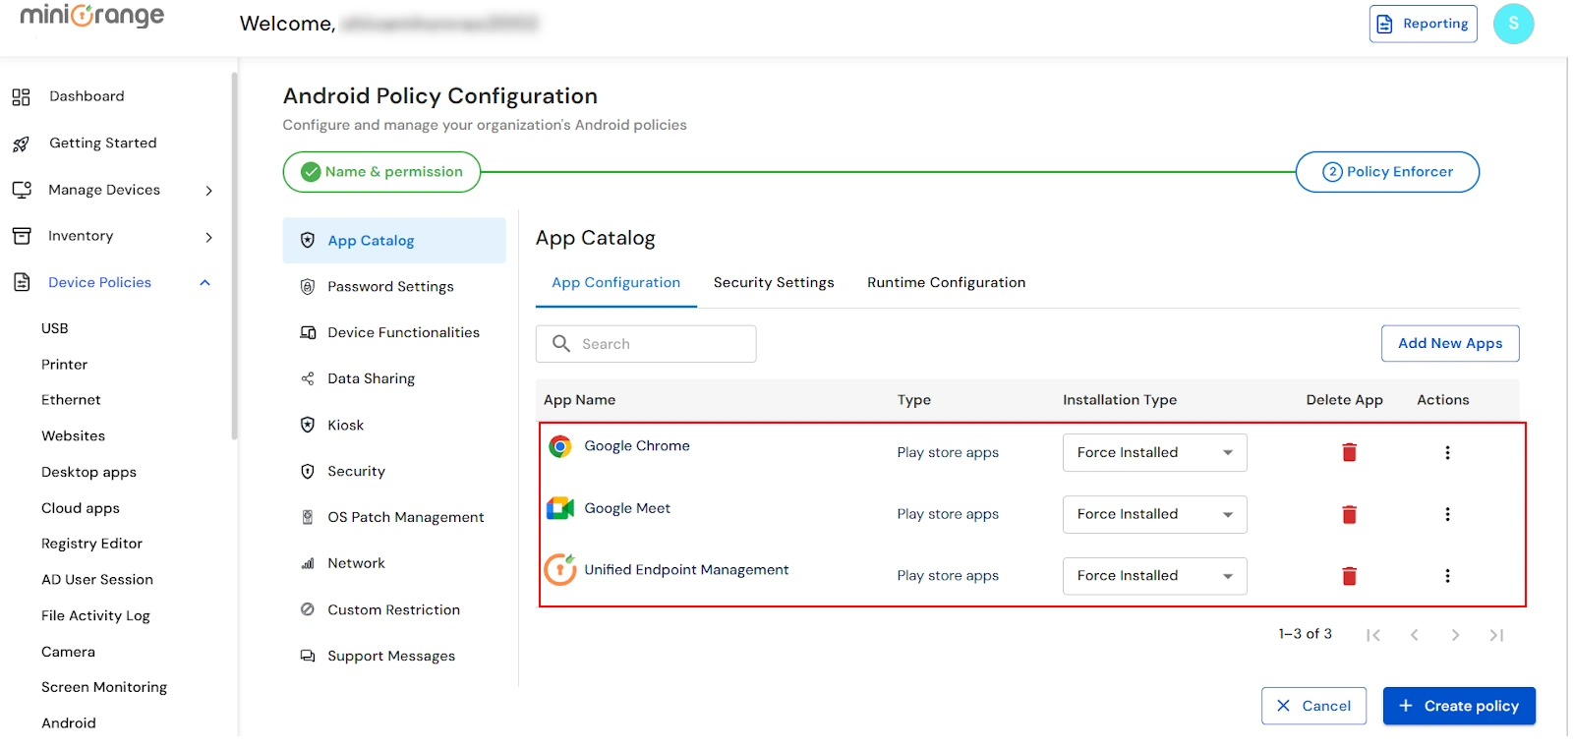Switch to the Security Settings tab
Screen dimensions: 1573x749
tap(773, 282)
